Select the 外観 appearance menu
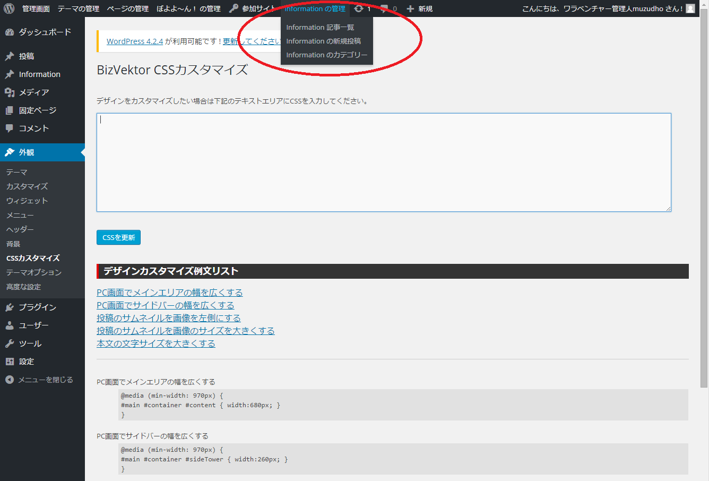 [x=42, y=152]
